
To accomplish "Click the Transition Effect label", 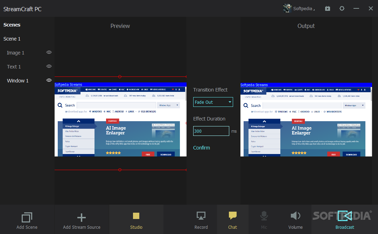I will [210, 90].
